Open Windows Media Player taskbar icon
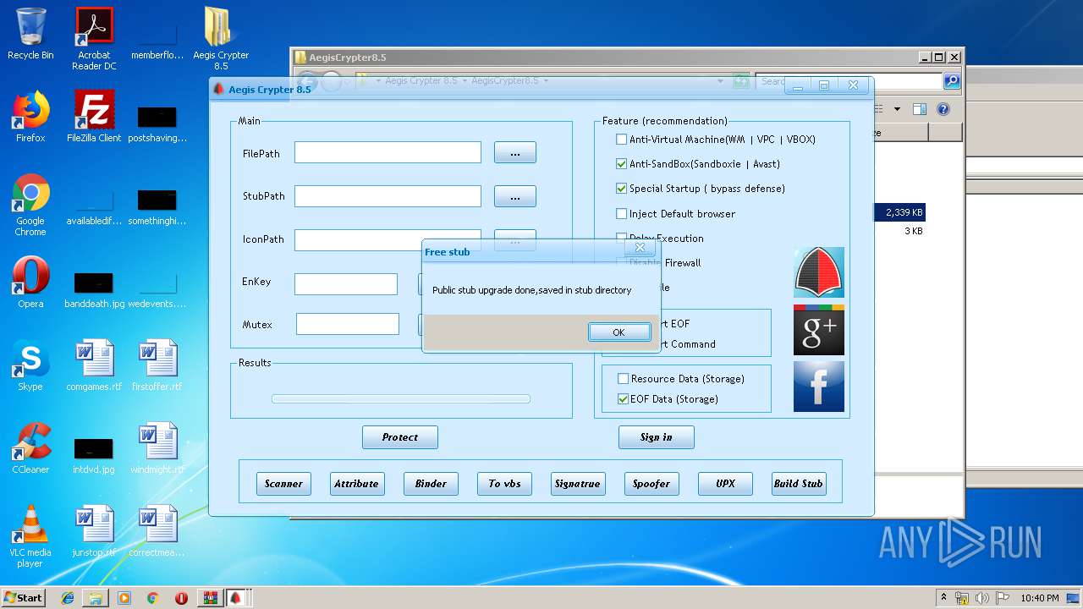1083x609 pixels. (124, 598)
